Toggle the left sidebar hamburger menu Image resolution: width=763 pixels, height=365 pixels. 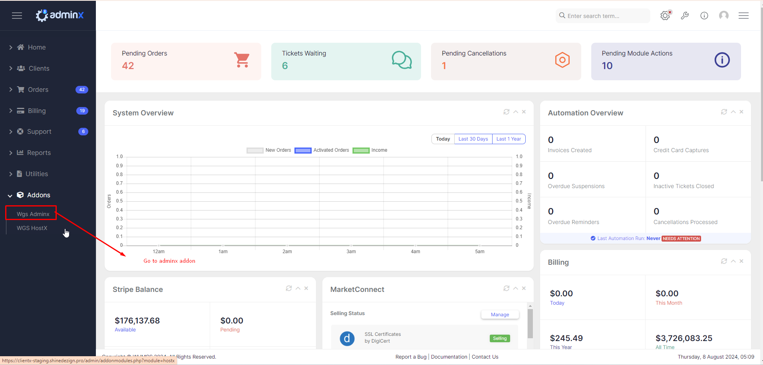click(x=17, y=16)
